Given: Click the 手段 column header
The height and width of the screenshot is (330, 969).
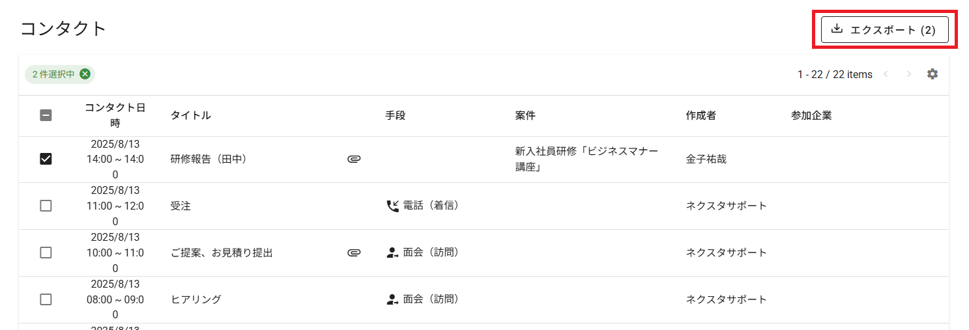Looking at the screenshot, I should 395,115.
